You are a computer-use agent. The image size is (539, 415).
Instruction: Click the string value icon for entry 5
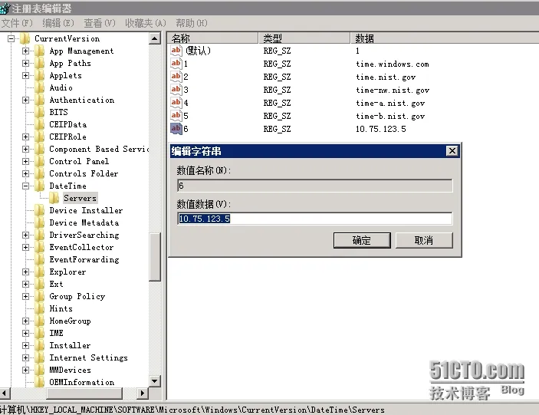(176, 116)
